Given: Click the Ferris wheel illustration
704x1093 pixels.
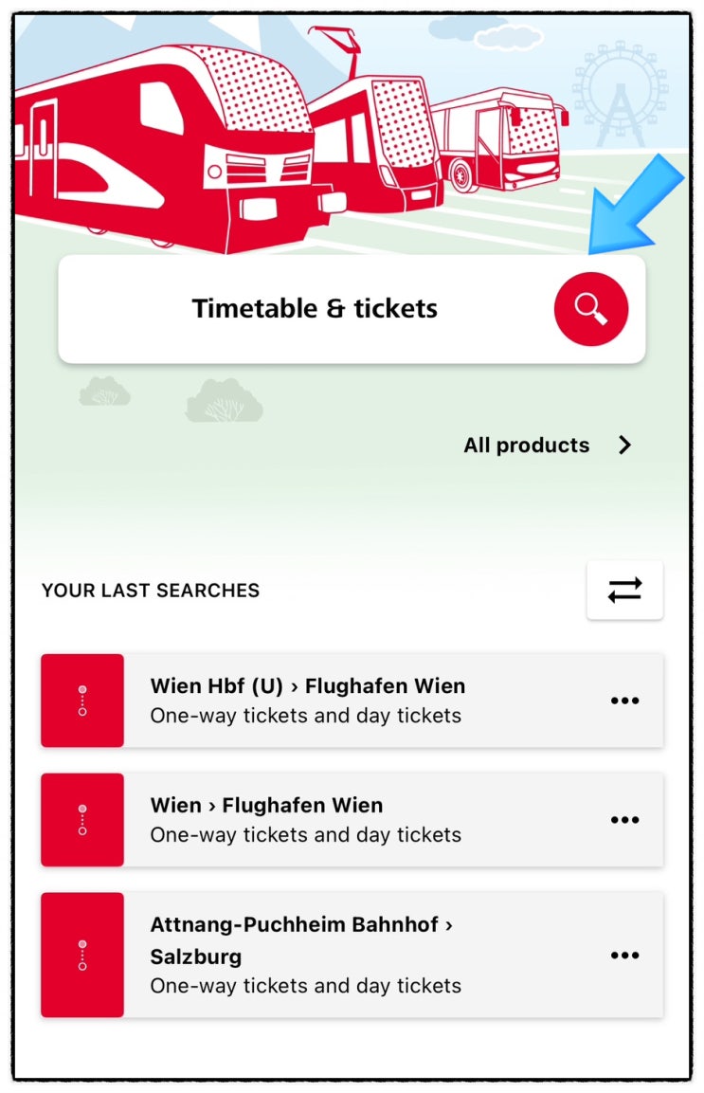Looking at the screenshot, I should [620, 94].
